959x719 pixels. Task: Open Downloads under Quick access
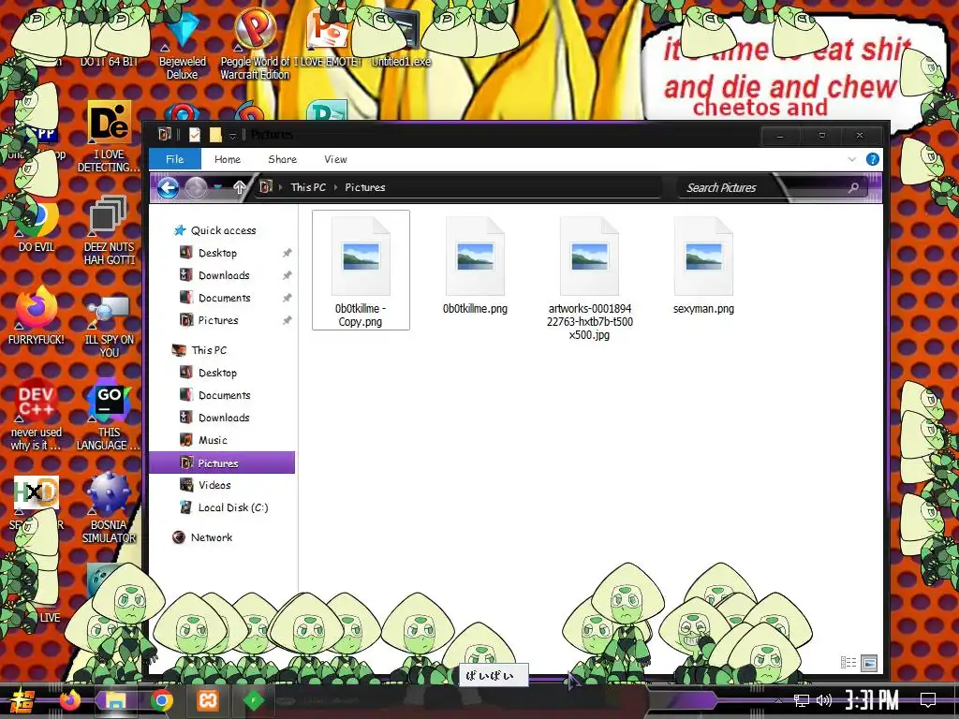tap(224, 276)
